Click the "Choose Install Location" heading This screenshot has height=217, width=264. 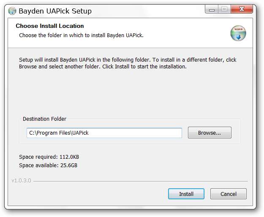tap(50, 26)
